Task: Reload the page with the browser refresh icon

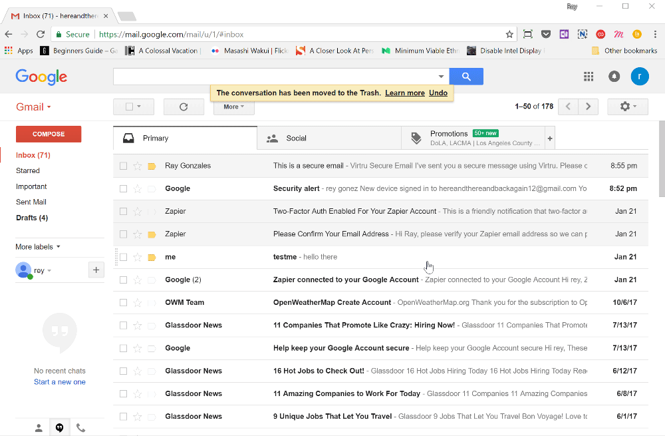Action: click(x=41, y=35)
